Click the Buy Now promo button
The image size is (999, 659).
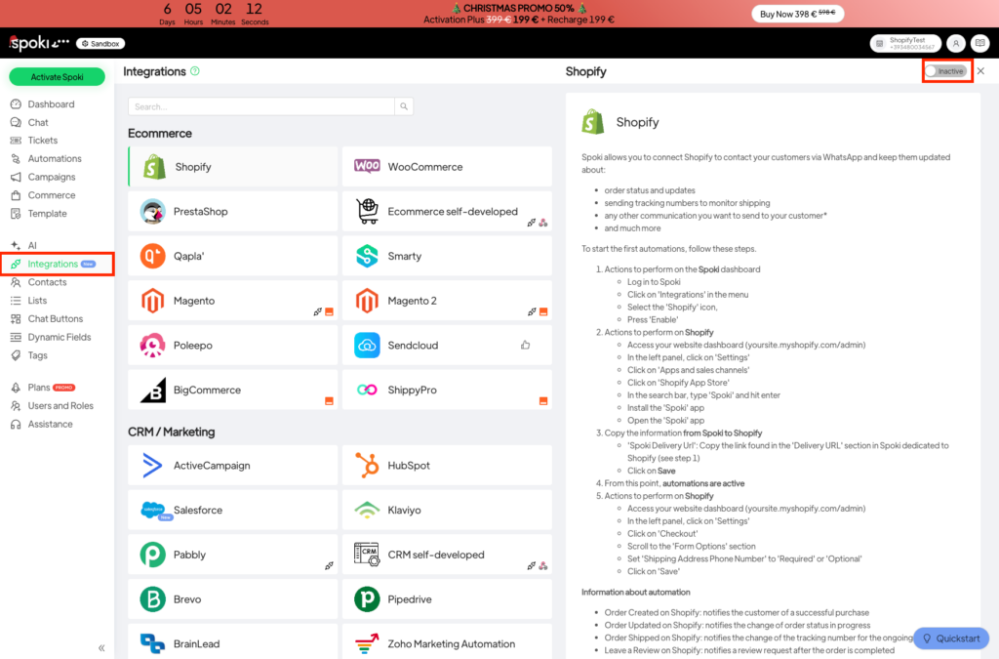coord(797,14)
